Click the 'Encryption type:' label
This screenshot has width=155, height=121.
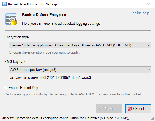point(17,37)
